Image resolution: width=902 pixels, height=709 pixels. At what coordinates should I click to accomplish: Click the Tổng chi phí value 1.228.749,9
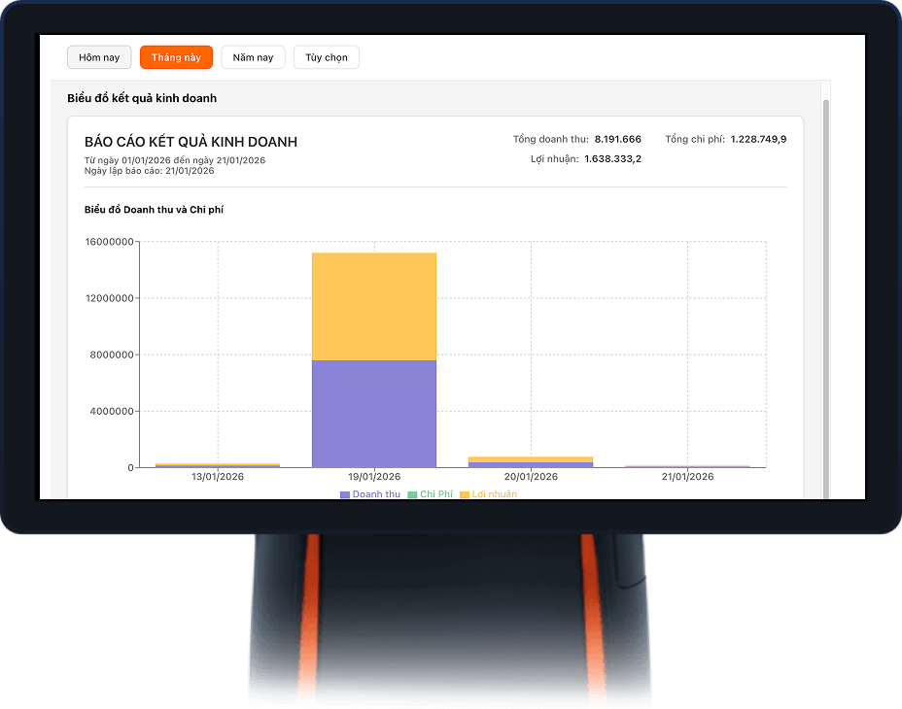[x=758, y=140]
